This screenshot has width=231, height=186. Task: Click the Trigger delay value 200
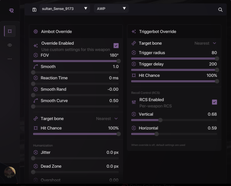click(x=213, y=64)
